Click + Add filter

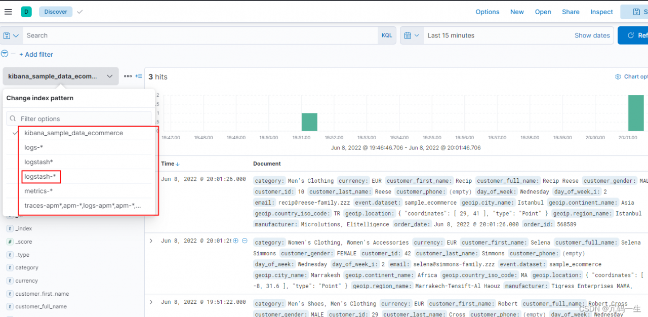coord(36,54)
